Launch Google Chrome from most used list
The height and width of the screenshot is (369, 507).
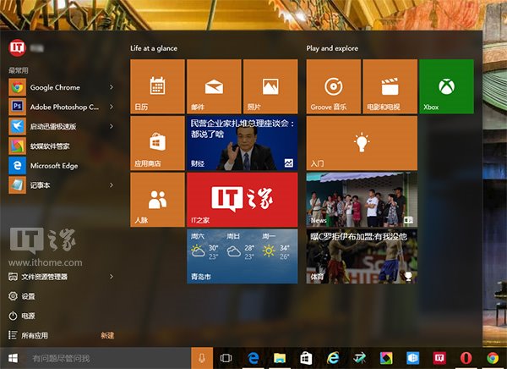tap(55, 87)
